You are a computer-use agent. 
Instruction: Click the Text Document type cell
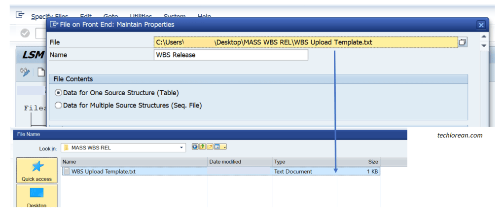[293, 172]
